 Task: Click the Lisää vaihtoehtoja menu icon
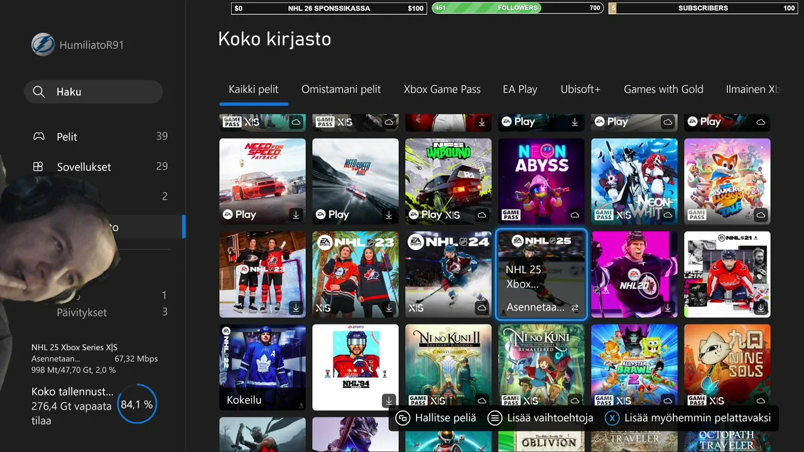[x=495, y=417]
